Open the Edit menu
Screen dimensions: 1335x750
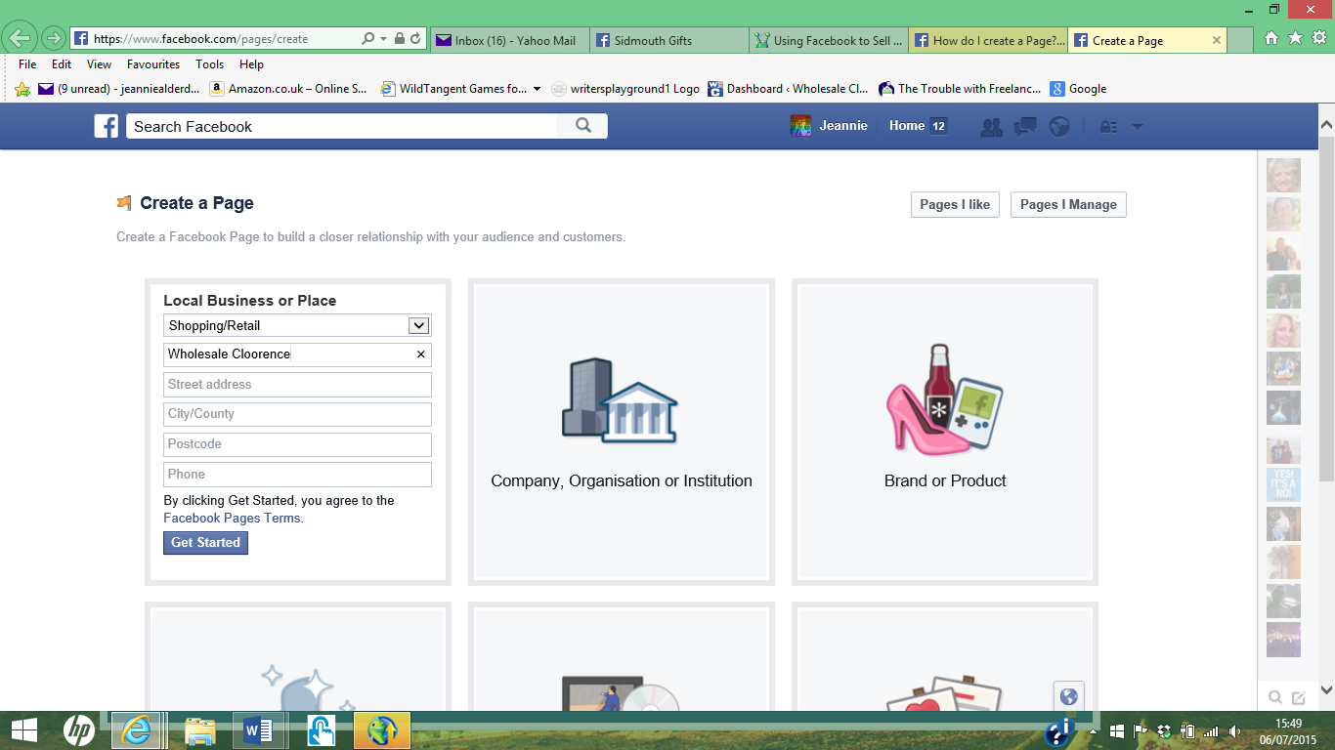[62, 64]
